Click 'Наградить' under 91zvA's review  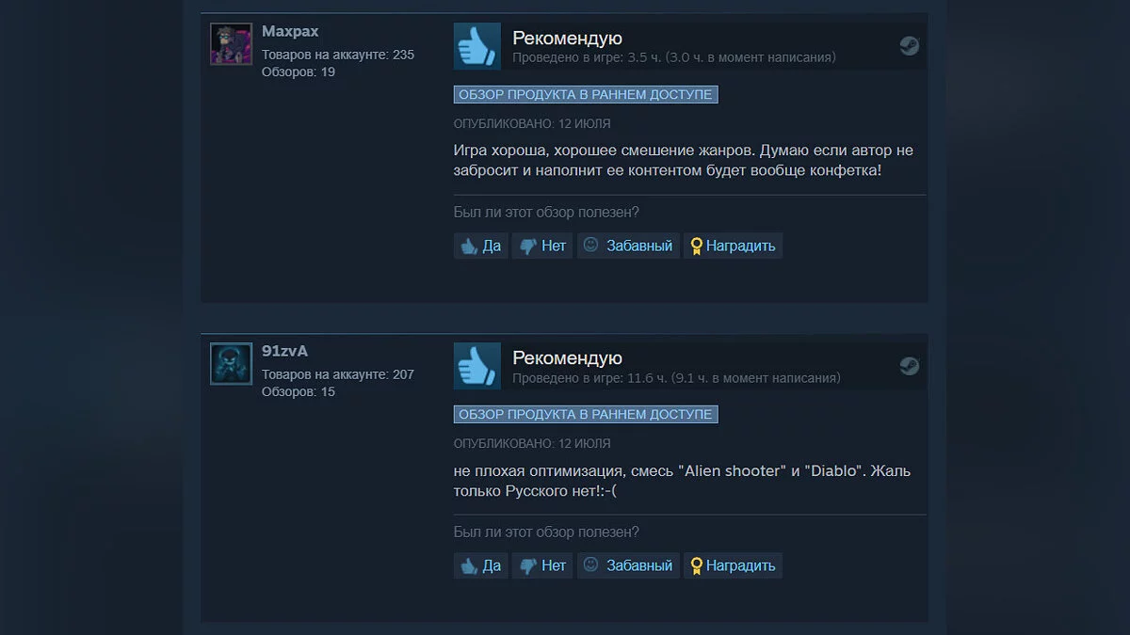pos(733,565)
